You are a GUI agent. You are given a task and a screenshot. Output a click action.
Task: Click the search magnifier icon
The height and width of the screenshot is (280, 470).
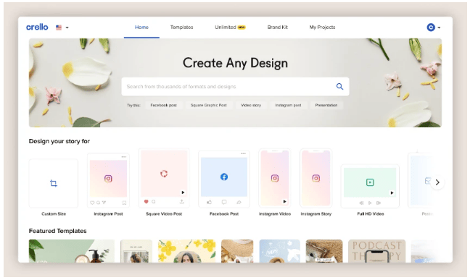pos(339,86)
